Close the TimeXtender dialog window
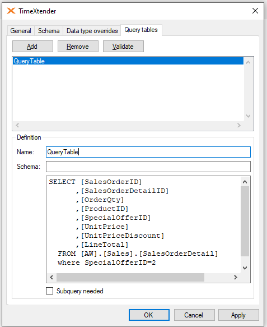 click(255, 11)
